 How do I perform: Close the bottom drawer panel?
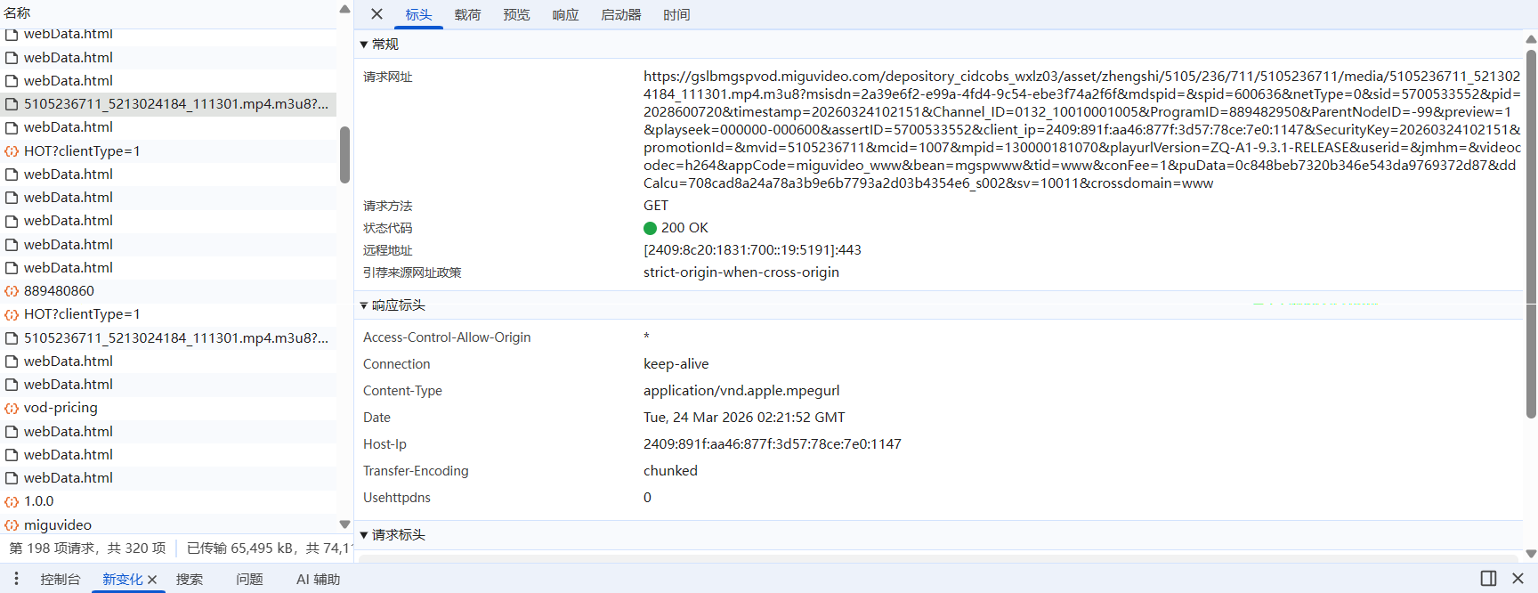point(1518,579)
